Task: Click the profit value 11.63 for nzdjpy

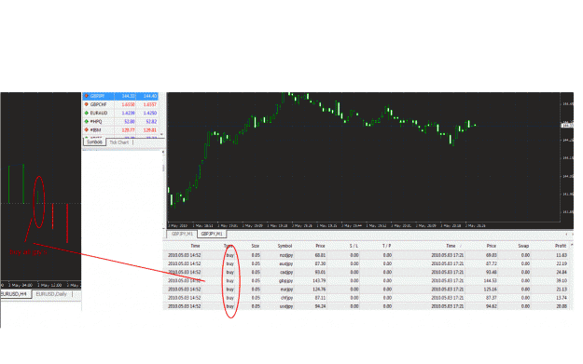Action: (562, 255)
